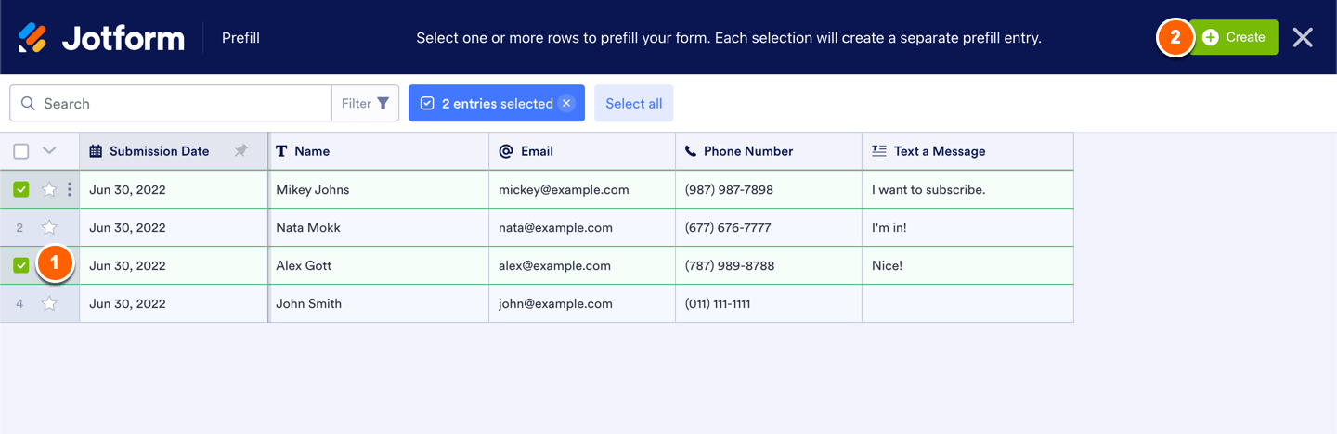Image resolution: width=1337 pixels, height=434 pixels.
Task: Star the Nata Mokk entry
Action: click(x=49, y=228)
